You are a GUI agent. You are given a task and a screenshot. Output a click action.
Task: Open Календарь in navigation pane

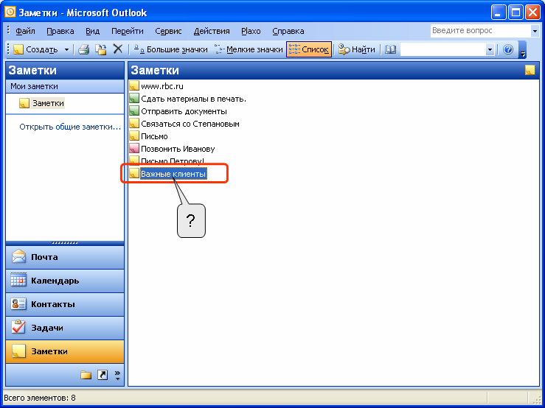coord(65,281)
